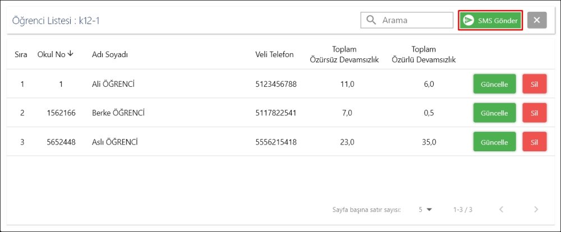Open rows per page dropdown

tap(425, 210)
